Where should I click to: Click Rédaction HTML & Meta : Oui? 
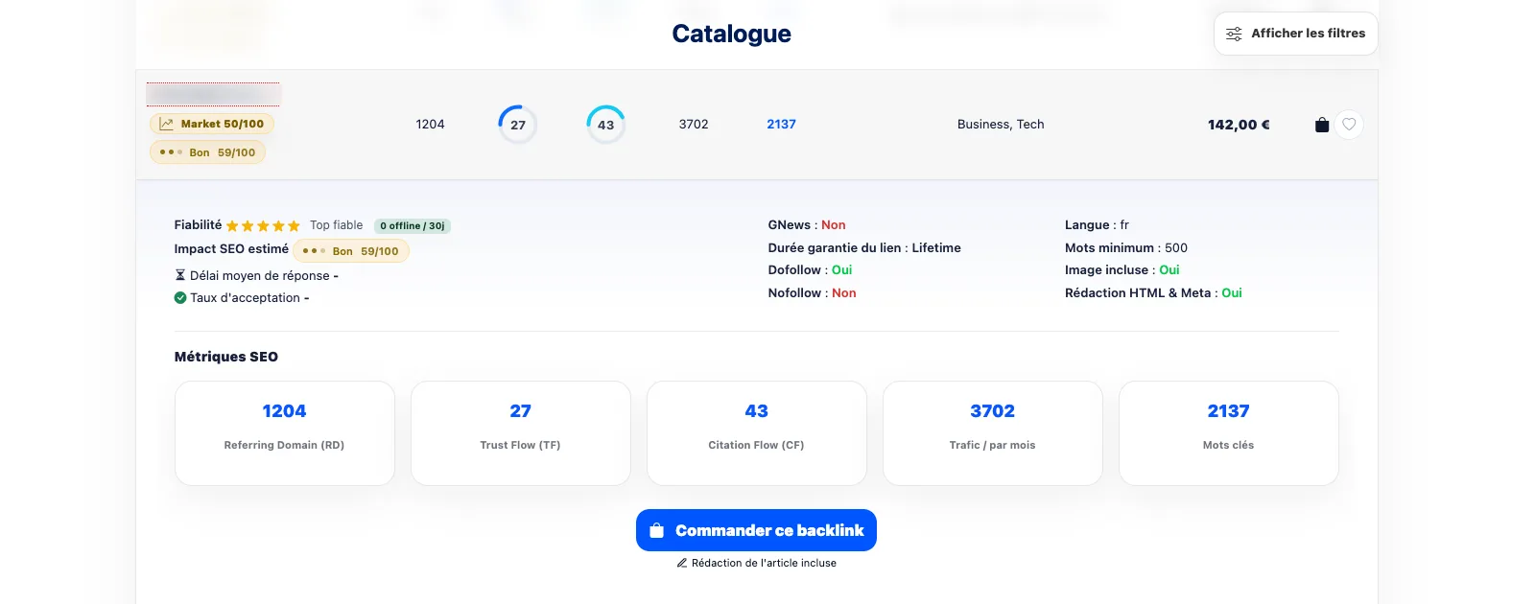pos(1153,293)
